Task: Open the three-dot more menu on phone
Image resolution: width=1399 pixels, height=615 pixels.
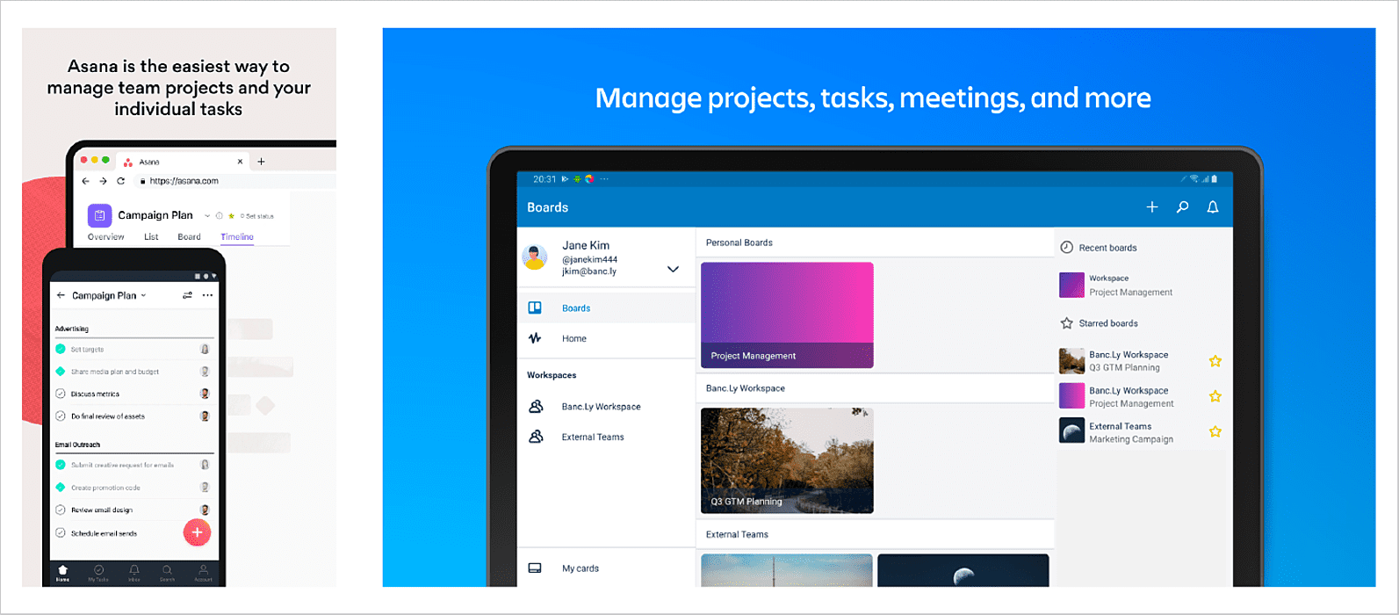Action: 207,295
